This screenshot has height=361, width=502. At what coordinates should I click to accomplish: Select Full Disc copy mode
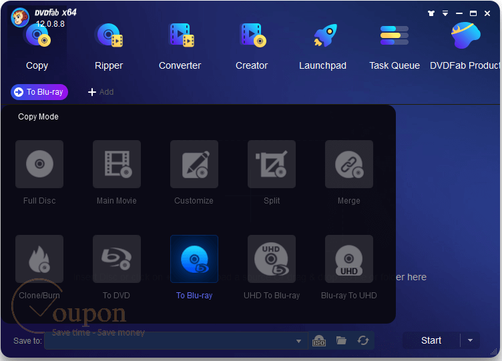point(39,164)
